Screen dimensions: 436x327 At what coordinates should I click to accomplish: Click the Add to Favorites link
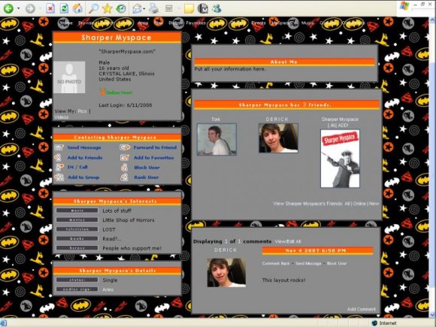[154, 158]
